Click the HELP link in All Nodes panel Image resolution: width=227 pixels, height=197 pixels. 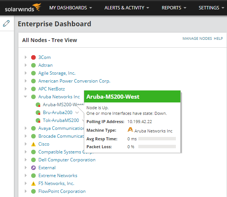[x=218, y=38]
